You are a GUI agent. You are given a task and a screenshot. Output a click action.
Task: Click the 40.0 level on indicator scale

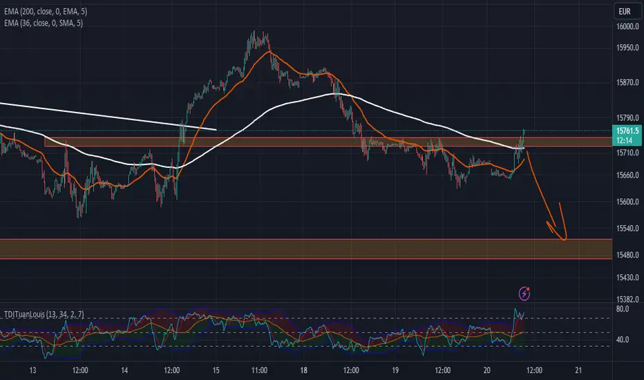coord(623,340)
